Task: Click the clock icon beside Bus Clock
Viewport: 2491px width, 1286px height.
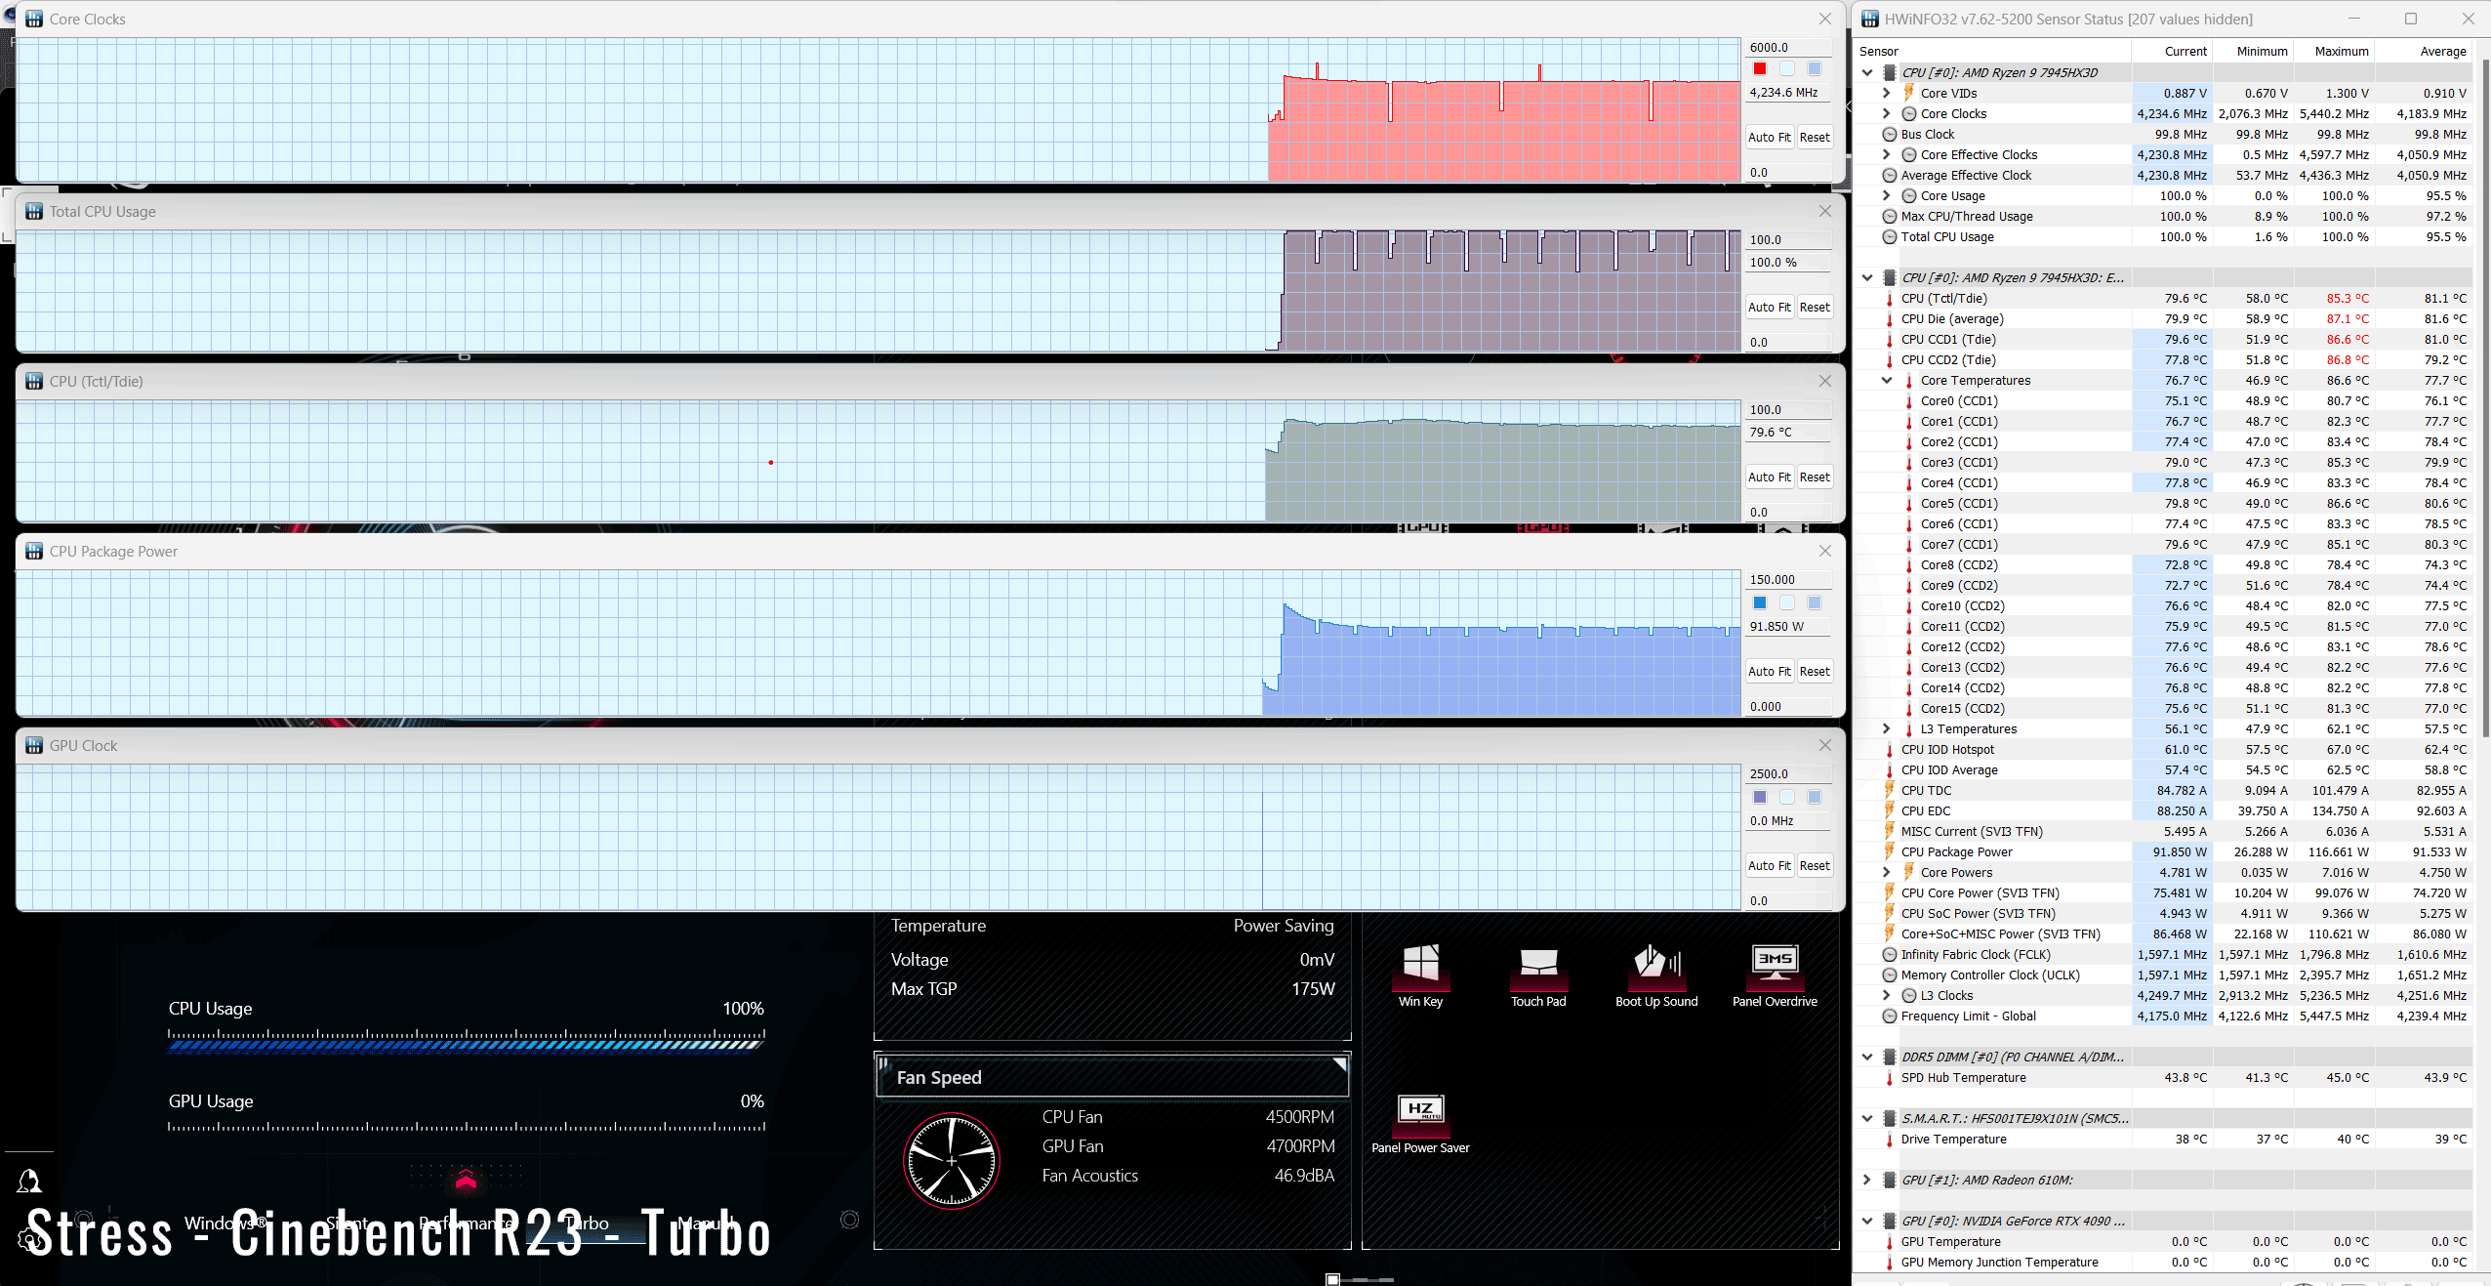Action: click(x=1890, y=134)
